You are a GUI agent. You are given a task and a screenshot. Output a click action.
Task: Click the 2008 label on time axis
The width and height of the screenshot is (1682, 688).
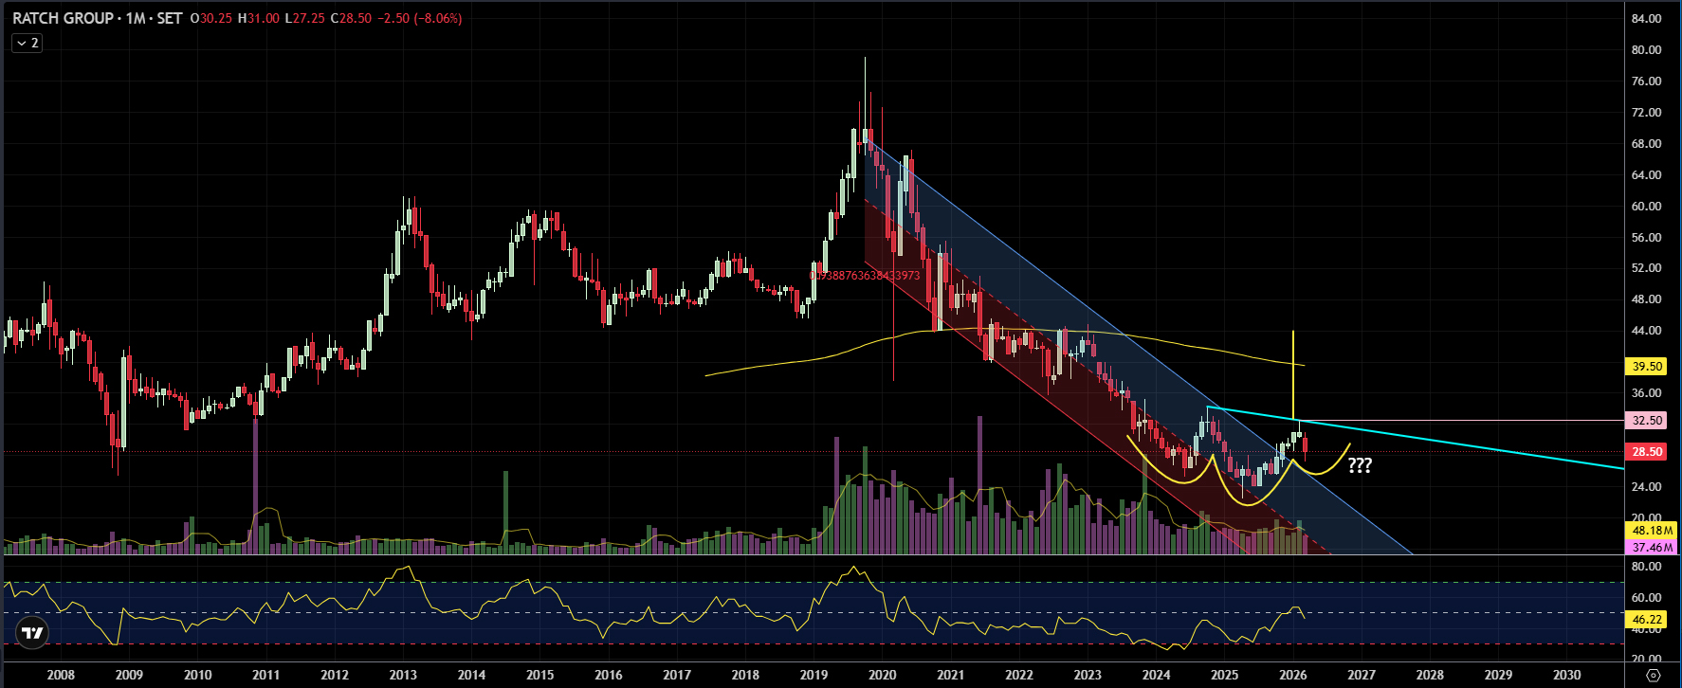pos(61,675)
